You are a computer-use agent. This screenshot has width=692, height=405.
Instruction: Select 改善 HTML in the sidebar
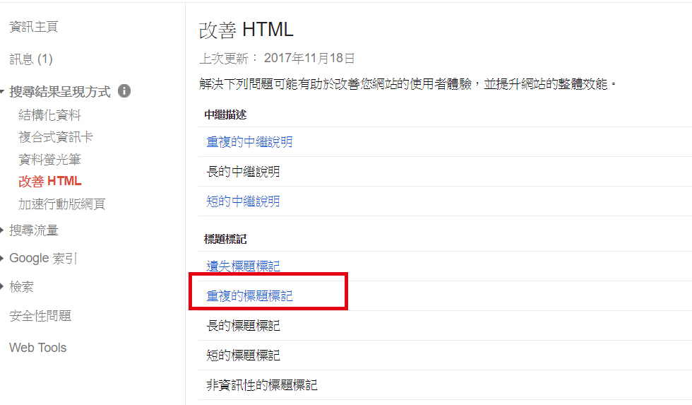49,182
